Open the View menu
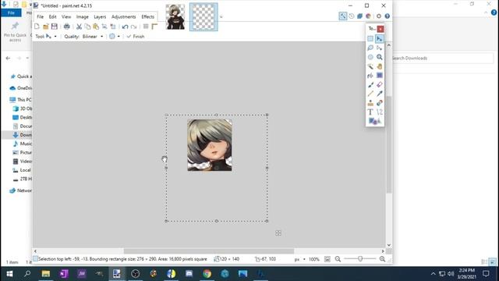The height and width of the screenshot is (281, 499). pyautogui.click(x=66, y=17)
